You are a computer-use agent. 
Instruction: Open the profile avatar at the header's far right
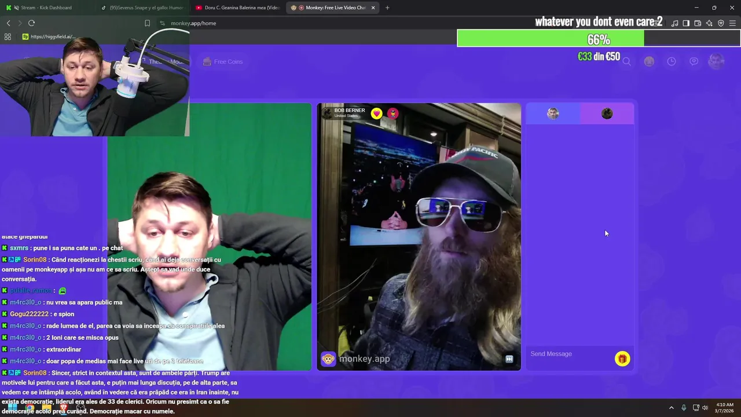[716, 61]
